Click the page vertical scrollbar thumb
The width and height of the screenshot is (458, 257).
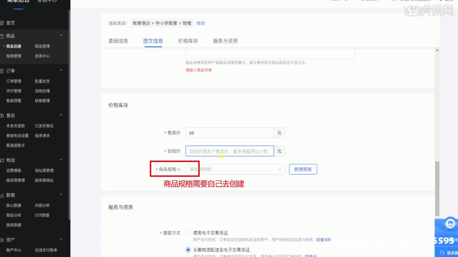[437, 188]
